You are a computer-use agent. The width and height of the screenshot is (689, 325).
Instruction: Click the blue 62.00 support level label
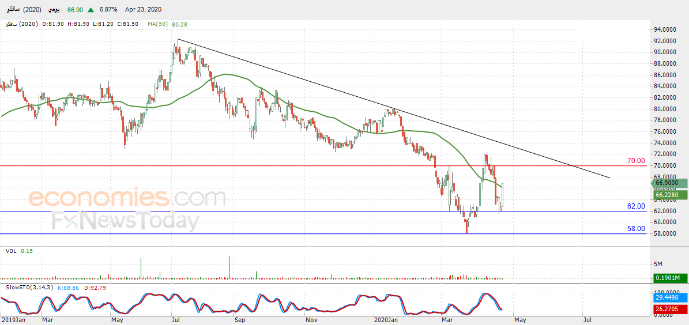[x=636, y=206]
